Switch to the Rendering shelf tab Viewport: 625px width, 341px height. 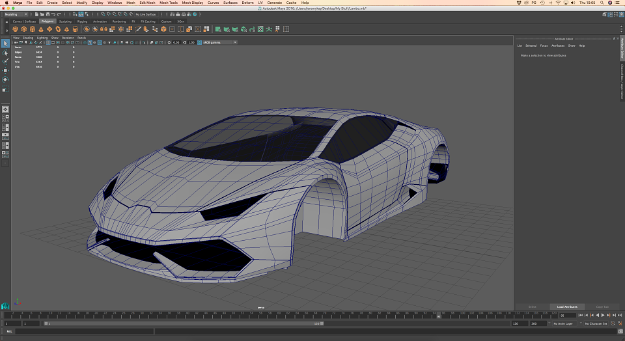118,21
